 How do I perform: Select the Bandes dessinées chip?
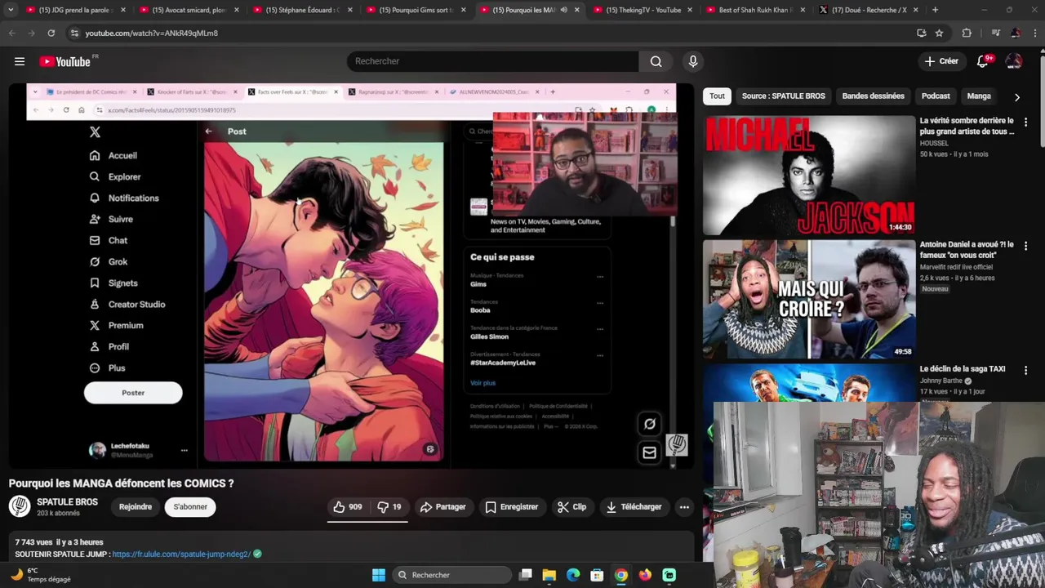(873, 96)
